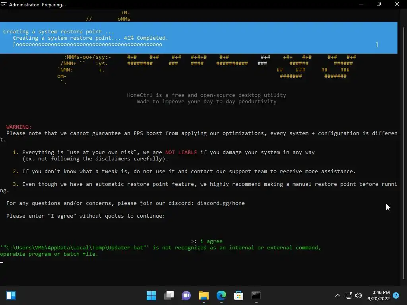
Task: Select the Command Prompt taskbar icon
Action: pyautogui.click(x=256, y=295)
